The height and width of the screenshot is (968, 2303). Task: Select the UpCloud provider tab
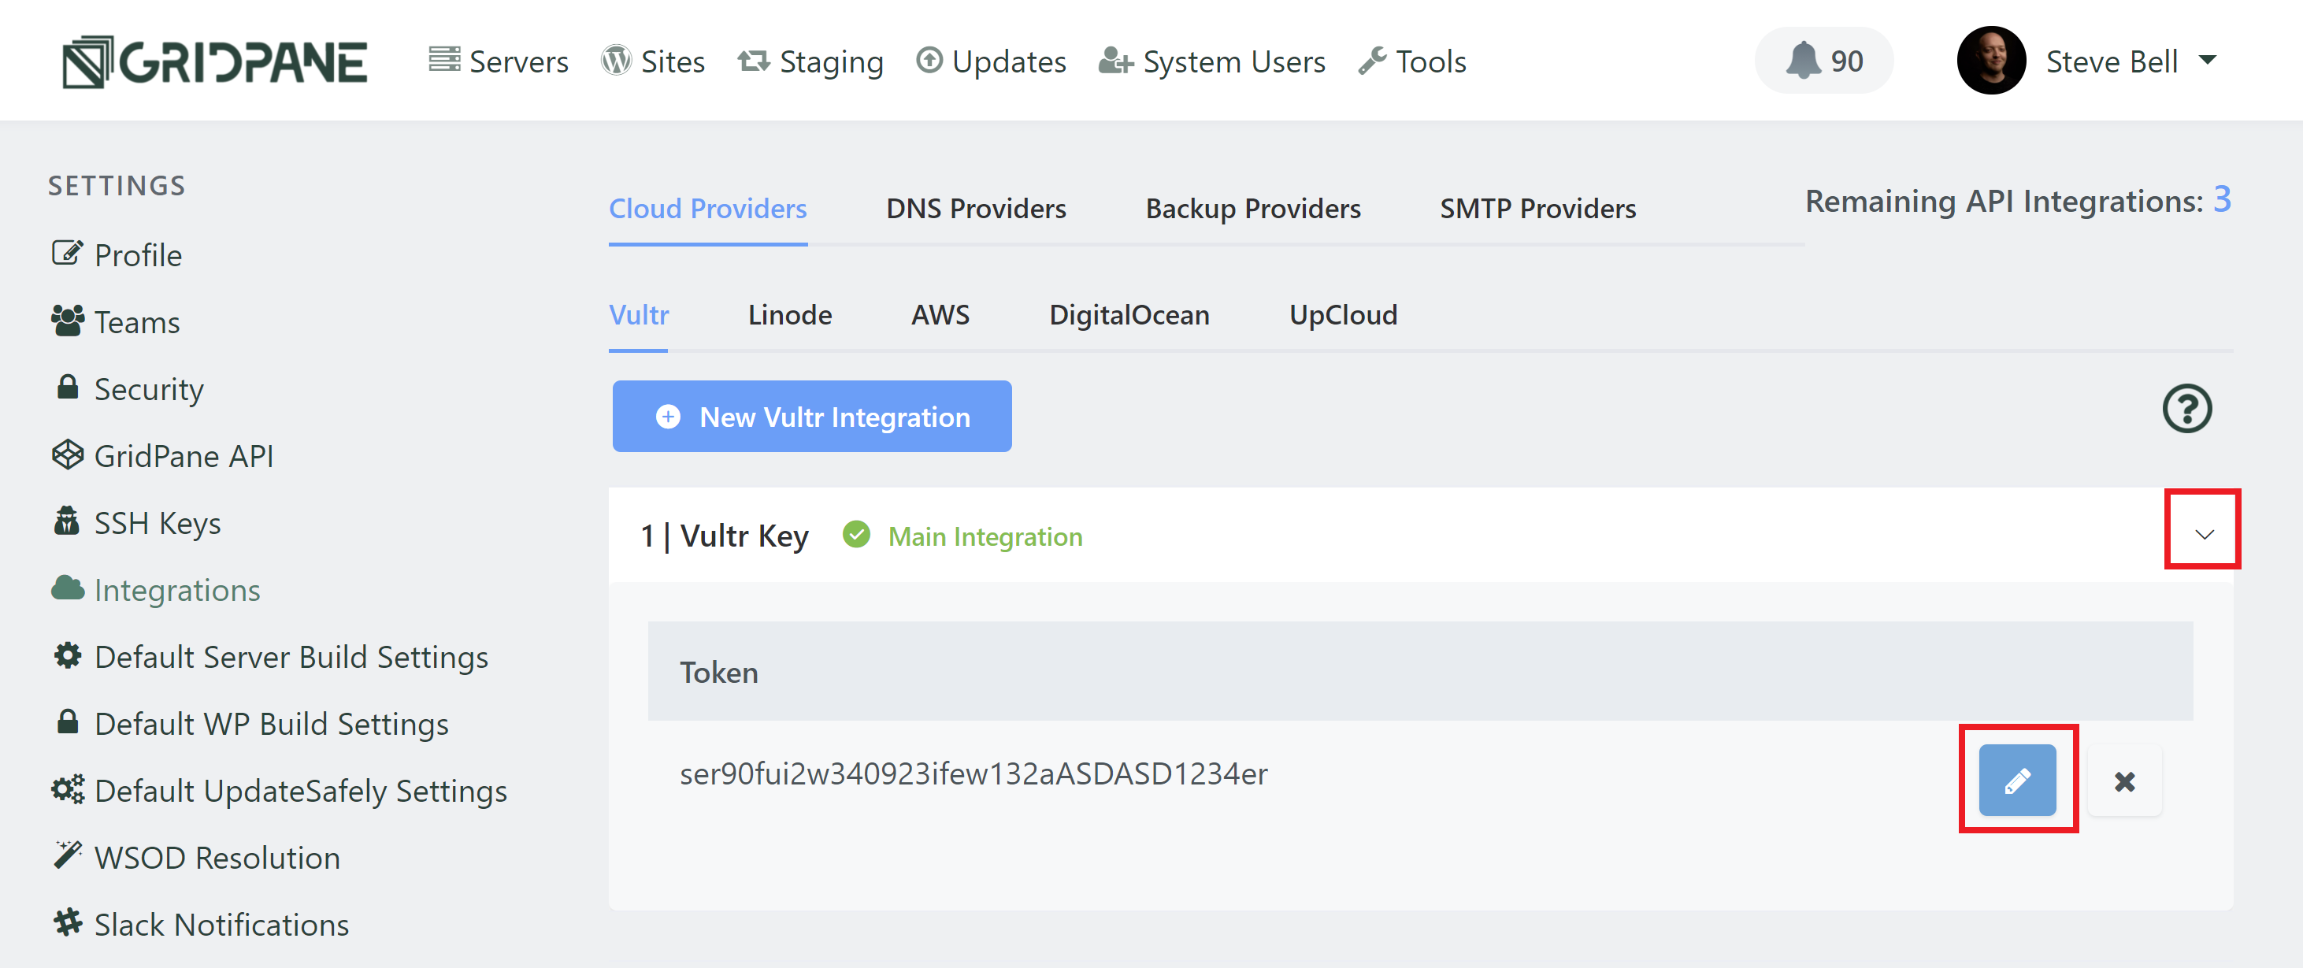pos(1343,316)
